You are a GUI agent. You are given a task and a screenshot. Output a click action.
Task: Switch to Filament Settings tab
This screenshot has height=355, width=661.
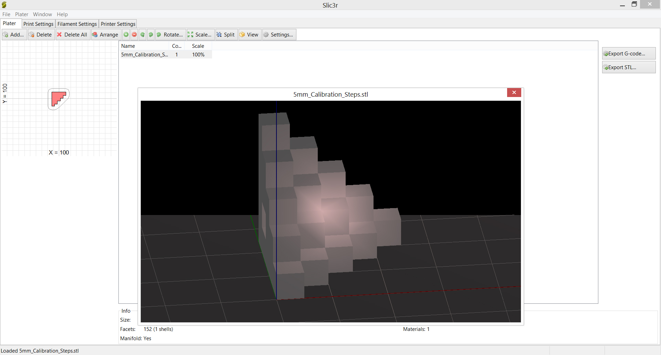pyautogui.click(x=77, y=24)
